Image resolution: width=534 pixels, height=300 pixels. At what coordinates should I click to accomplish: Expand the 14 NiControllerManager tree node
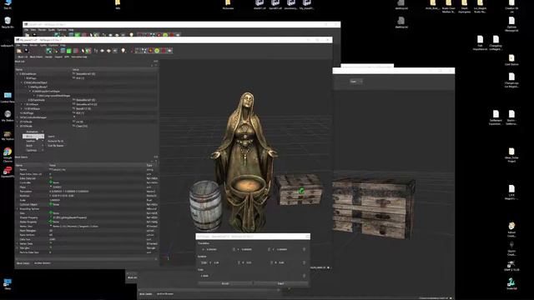point(18,117)
